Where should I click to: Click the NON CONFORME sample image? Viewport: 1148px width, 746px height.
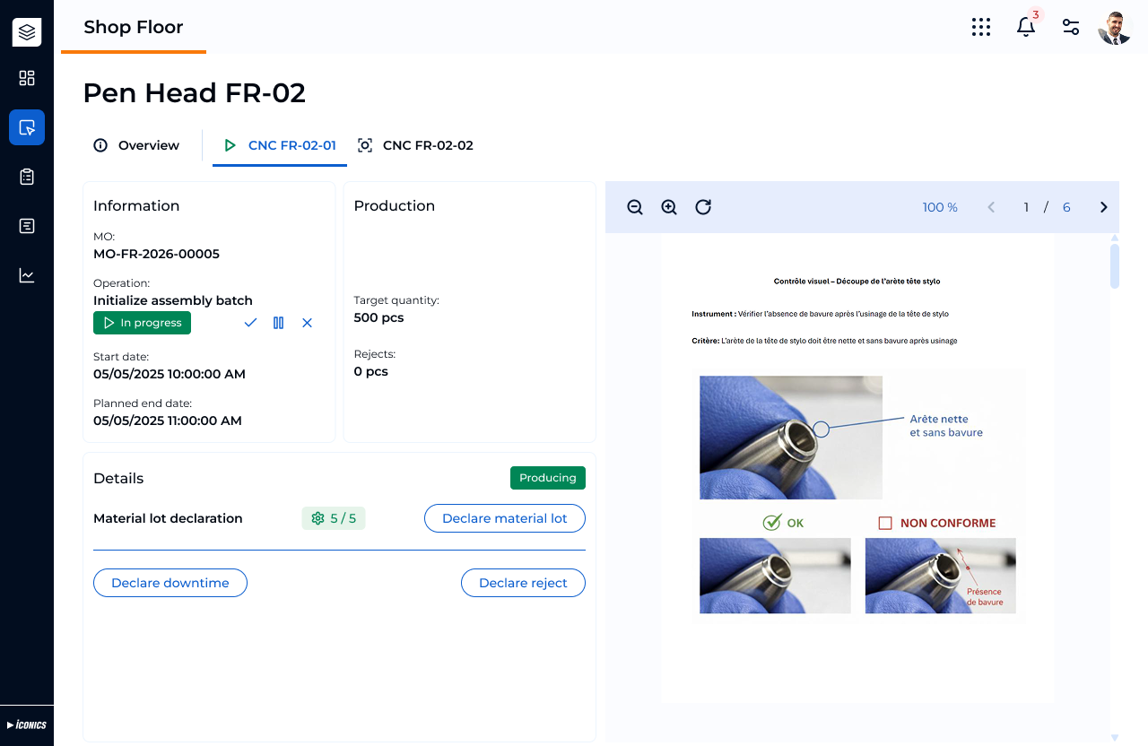[940, 576]
